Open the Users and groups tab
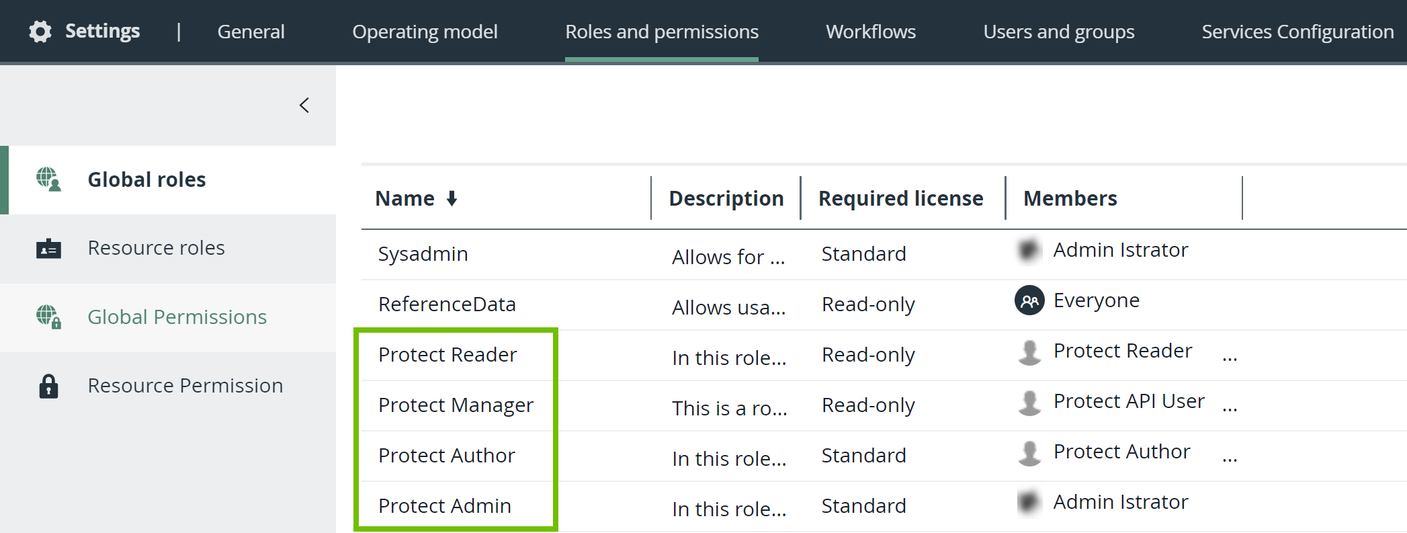The height and width of the screenshot is (533, 1407). coord(1058,32)
